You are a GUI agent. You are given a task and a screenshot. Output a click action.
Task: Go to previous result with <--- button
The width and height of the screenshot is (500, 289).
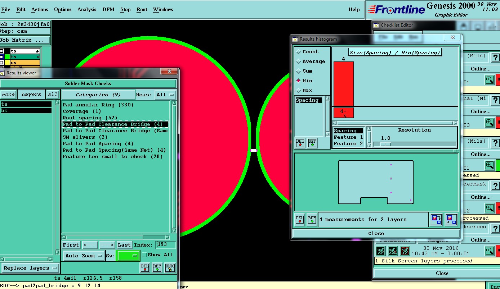click(x=90, y=245)
